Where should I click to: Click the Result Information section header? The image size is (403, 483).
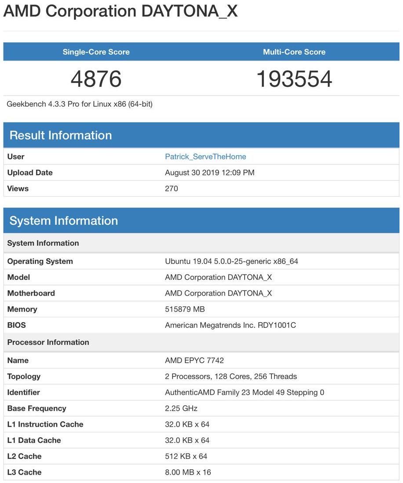click(61, 135)
